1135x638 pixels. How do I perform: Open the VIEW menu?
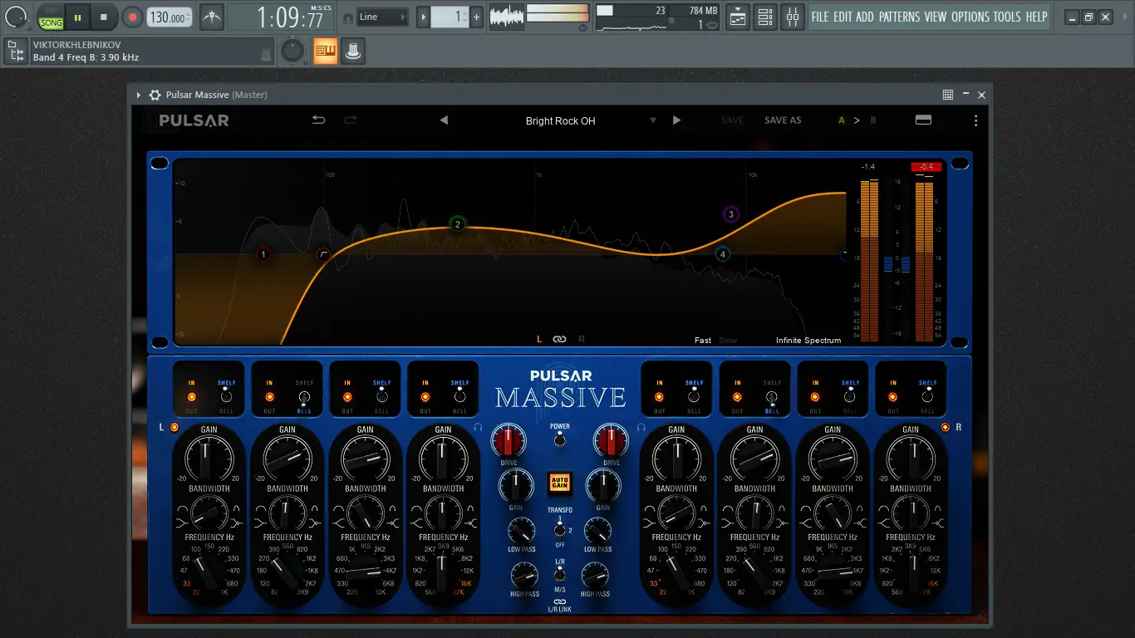[x=936, y=17]
